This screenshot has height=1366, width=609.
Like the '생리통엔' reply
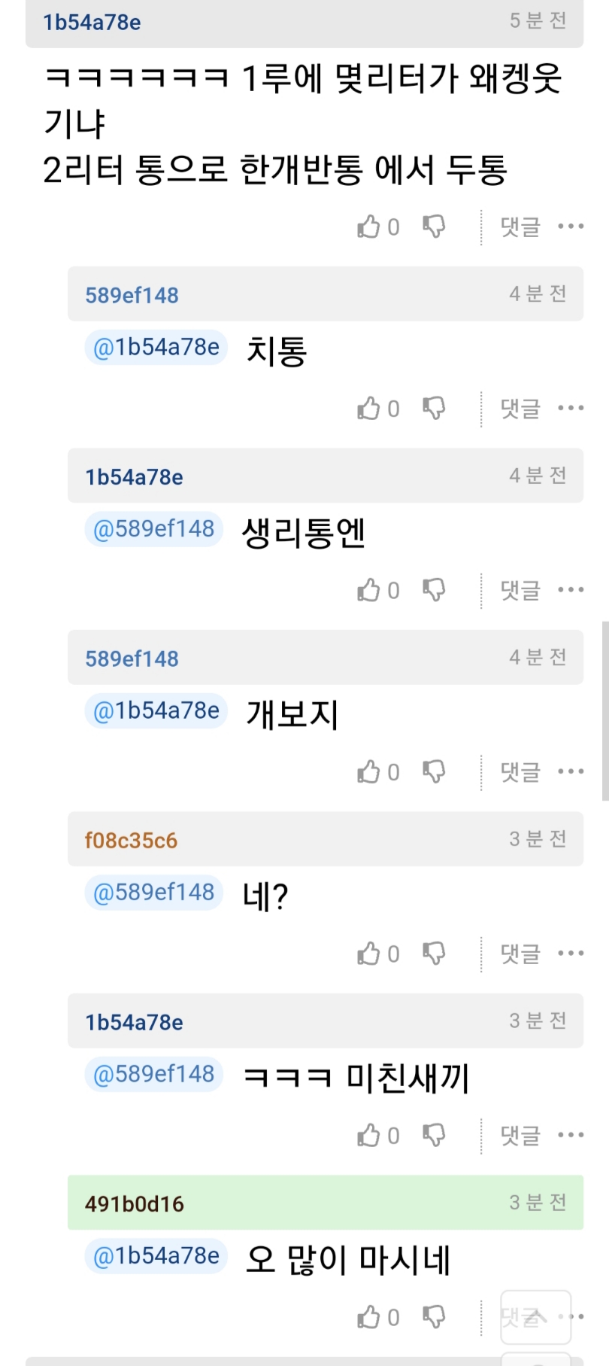pyautogui.click(x=369, y=591)
